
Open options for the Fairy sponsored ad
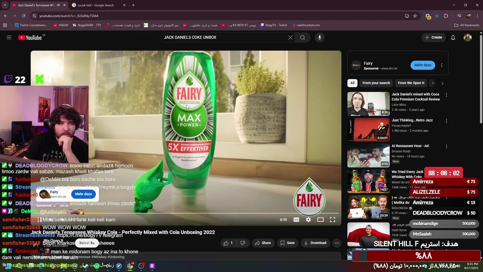[441, 65]
